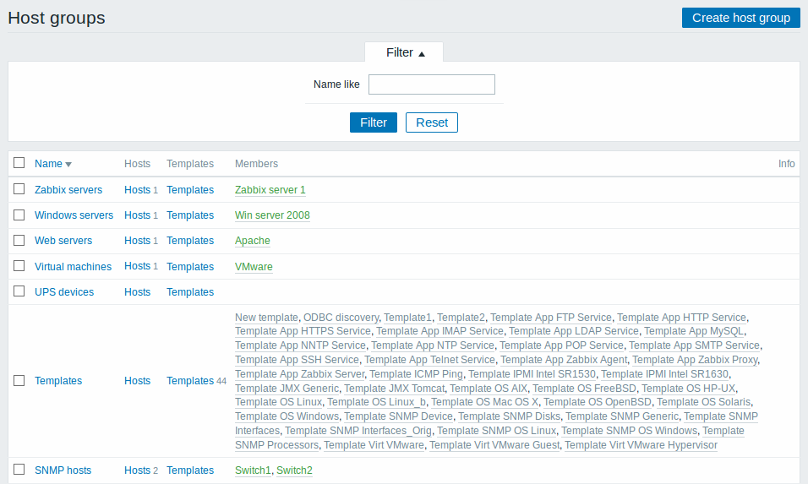This screenshot has width=808, height=484.
Task: Open the Zabbix servers host group
Action: point(68,190)
